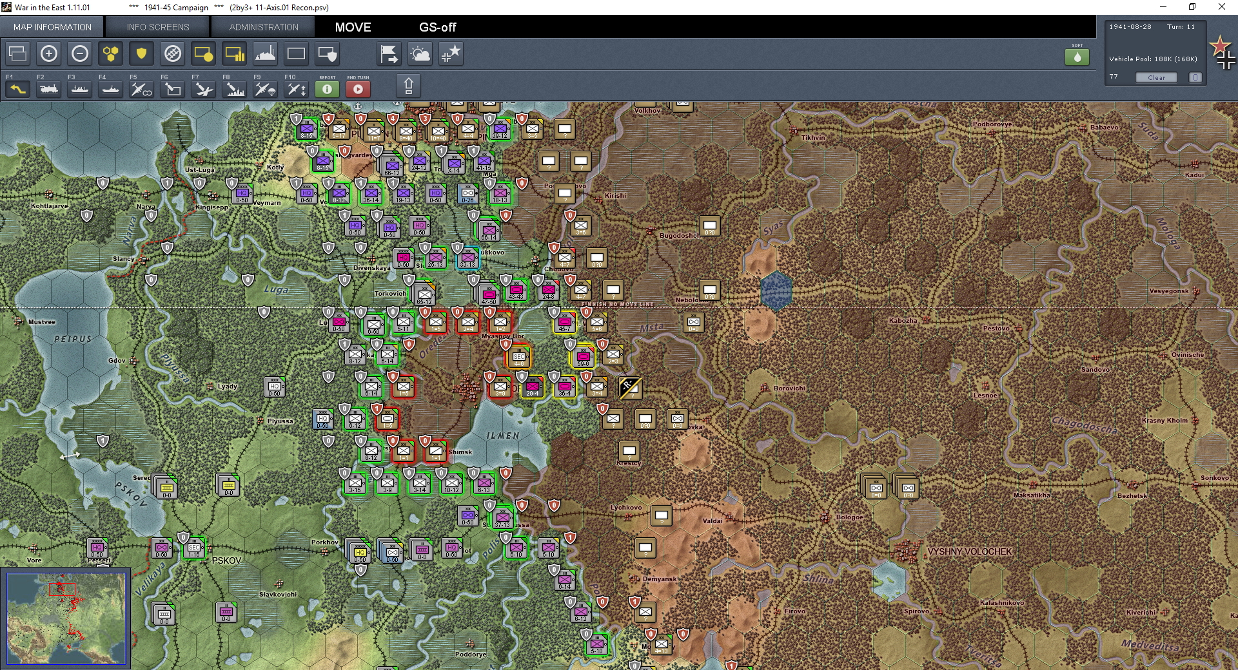Image resolution: width=1238 pixels, height=670 pixels.
Task: Click the Soviet star and German cross emblem
Action: tap(1223, 53)
